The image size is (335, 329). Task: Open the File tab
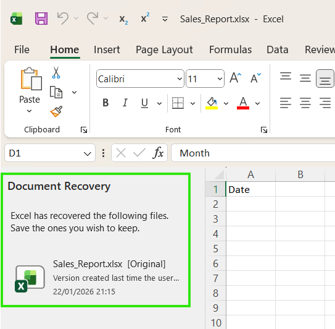point(22,49)
